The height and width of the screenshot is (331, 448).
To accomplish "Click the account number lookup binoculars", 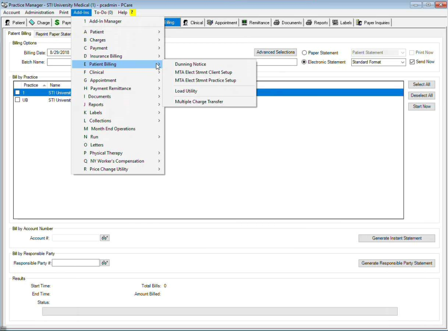I will [x=105, y=238].
